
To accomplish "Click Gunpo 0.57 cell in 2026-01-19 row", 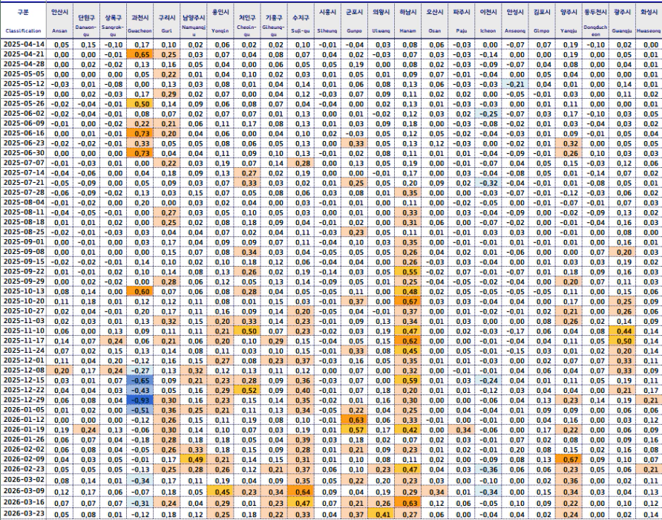I will pos(354,429).
